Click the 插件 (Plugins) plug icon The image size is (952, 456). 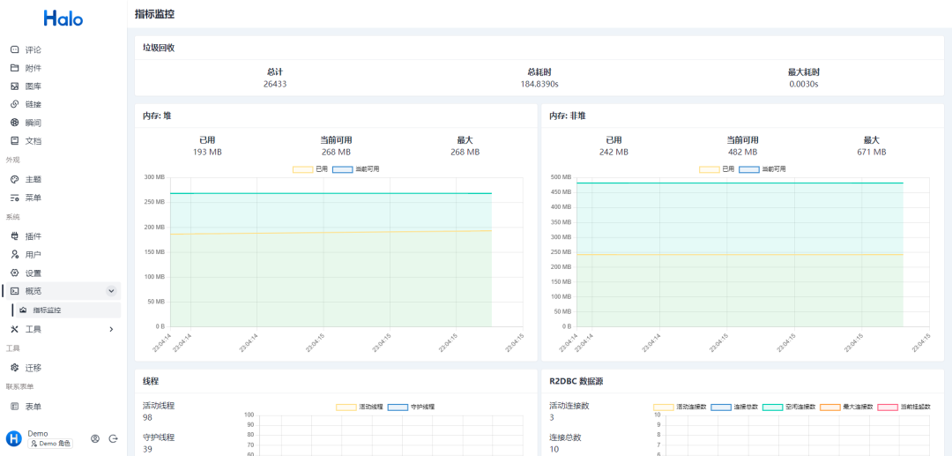coord(14,236)
